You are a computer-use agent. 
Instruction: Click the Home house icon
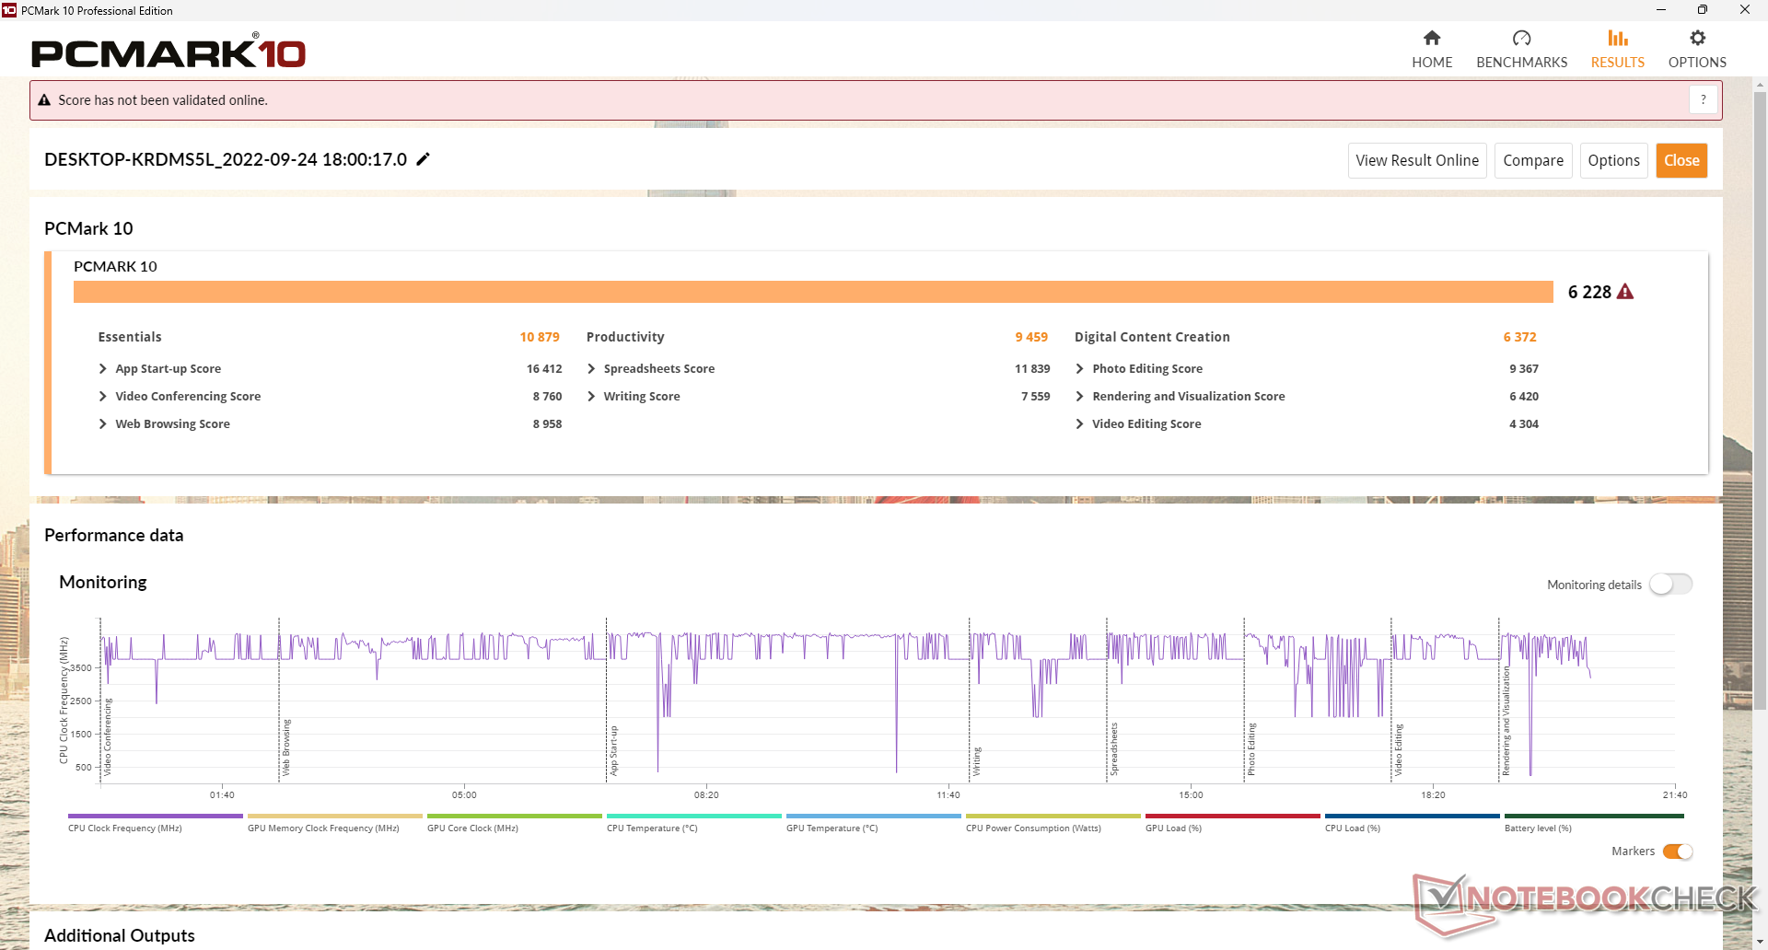pyautogui.click(x=1431, y=39)
